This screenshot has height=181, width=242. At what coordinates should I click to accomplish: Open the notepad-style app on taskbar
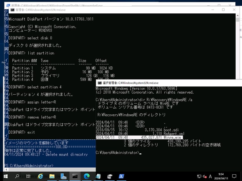(x=98, y=176)
